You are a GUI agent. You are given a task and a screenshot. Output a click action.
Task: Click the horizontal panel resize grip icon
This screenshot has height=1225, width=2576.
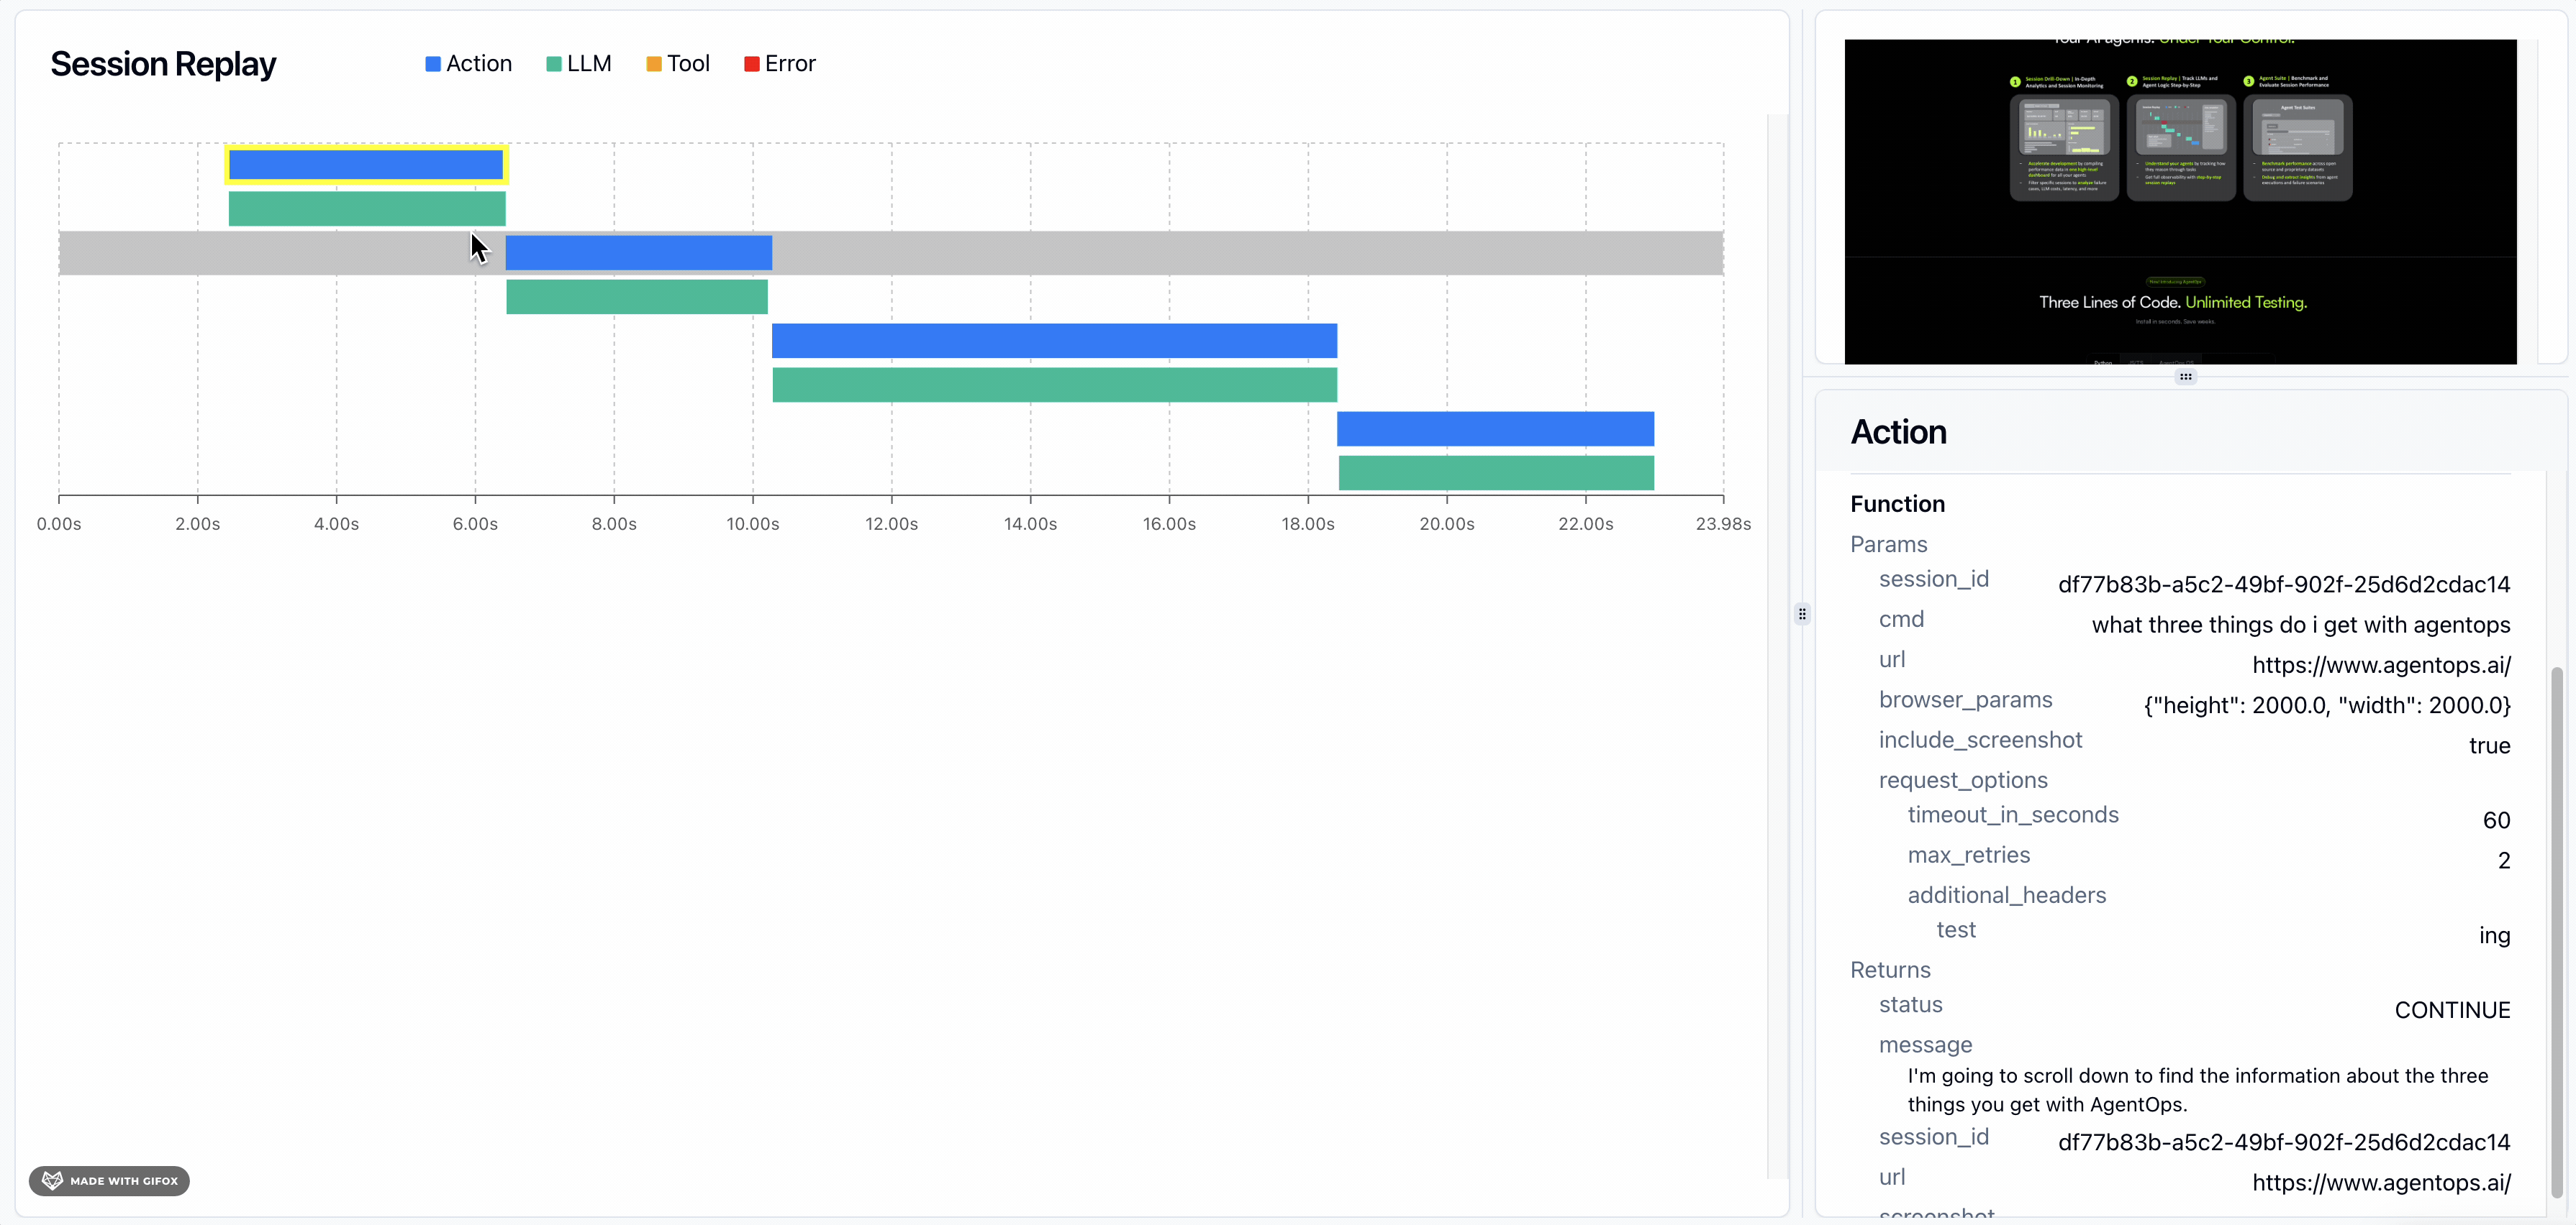pyautogui.click(x=2185, y=377)
